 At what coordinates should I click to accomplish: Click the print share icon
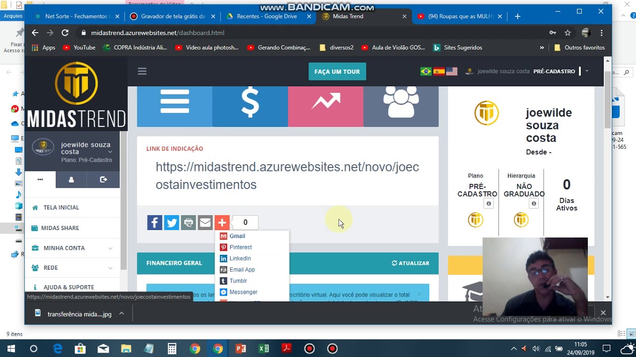point(188,223)
